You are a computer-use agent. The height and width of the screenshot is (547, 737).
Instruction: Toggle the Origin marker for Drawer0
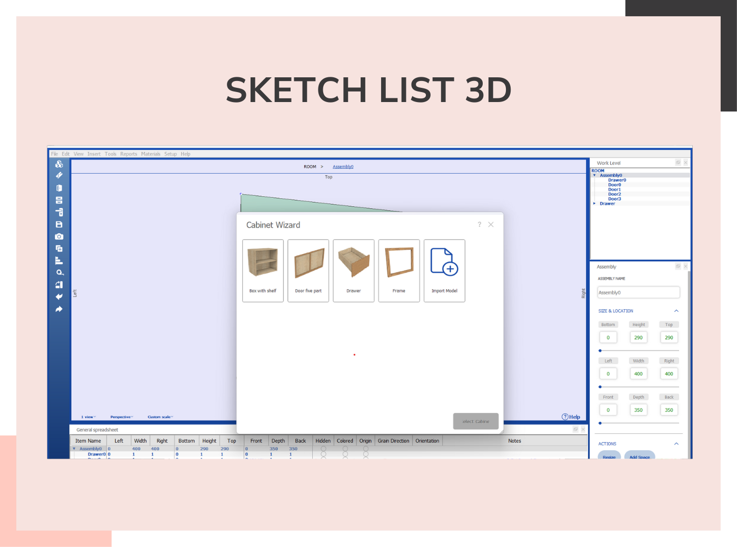click(366, 453)
